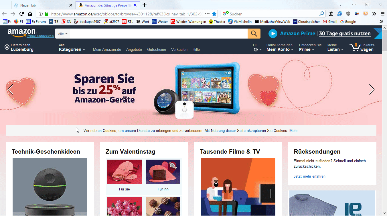Close the Amazon.de tab
The width and height of the screenshot is (387, 221).
pyautogui.click(x=135, y=5)
